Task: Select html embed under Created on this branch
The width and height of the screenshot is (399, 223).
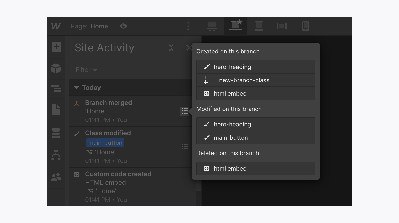Action: pos(256,93)
